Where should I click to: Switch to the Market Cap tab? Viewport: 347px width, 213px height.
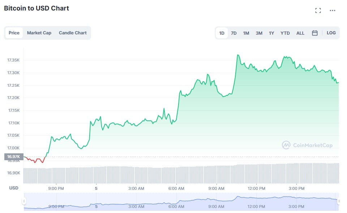pos(39,33)
